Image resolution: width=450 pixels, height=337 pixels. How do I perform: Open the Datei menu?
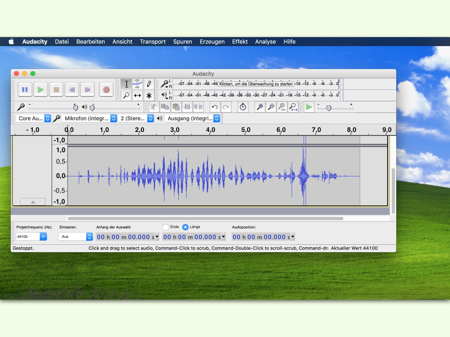pos(62,42)
